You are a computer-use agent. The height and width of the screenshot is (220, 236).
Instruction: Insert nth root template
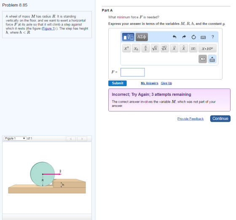[164, 48]
